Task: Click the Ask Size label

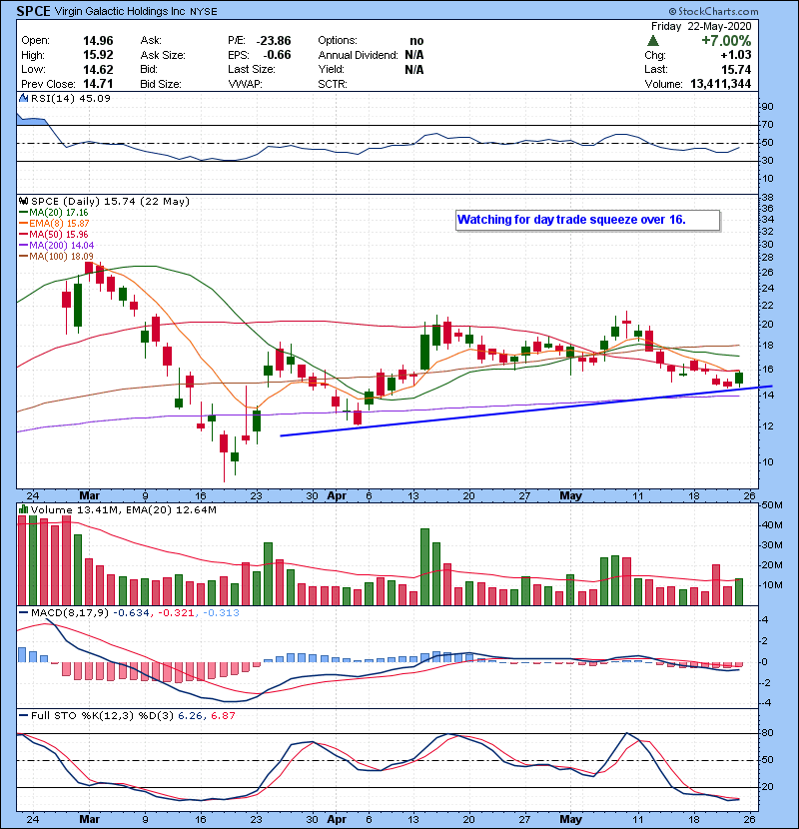Action: [x=163, y=55]
